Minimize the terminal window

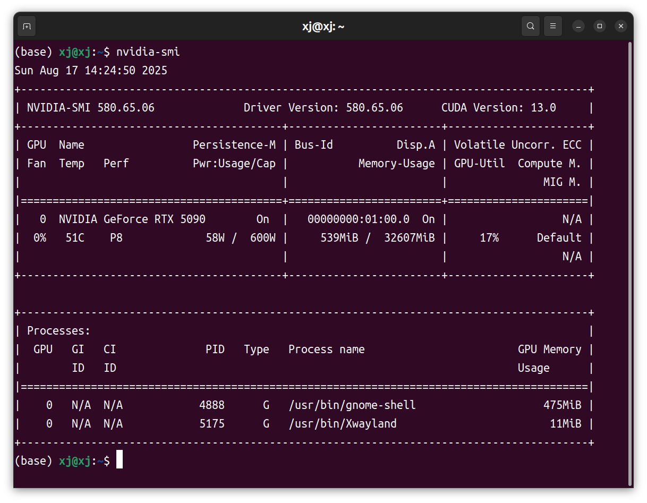pos(578,26)
